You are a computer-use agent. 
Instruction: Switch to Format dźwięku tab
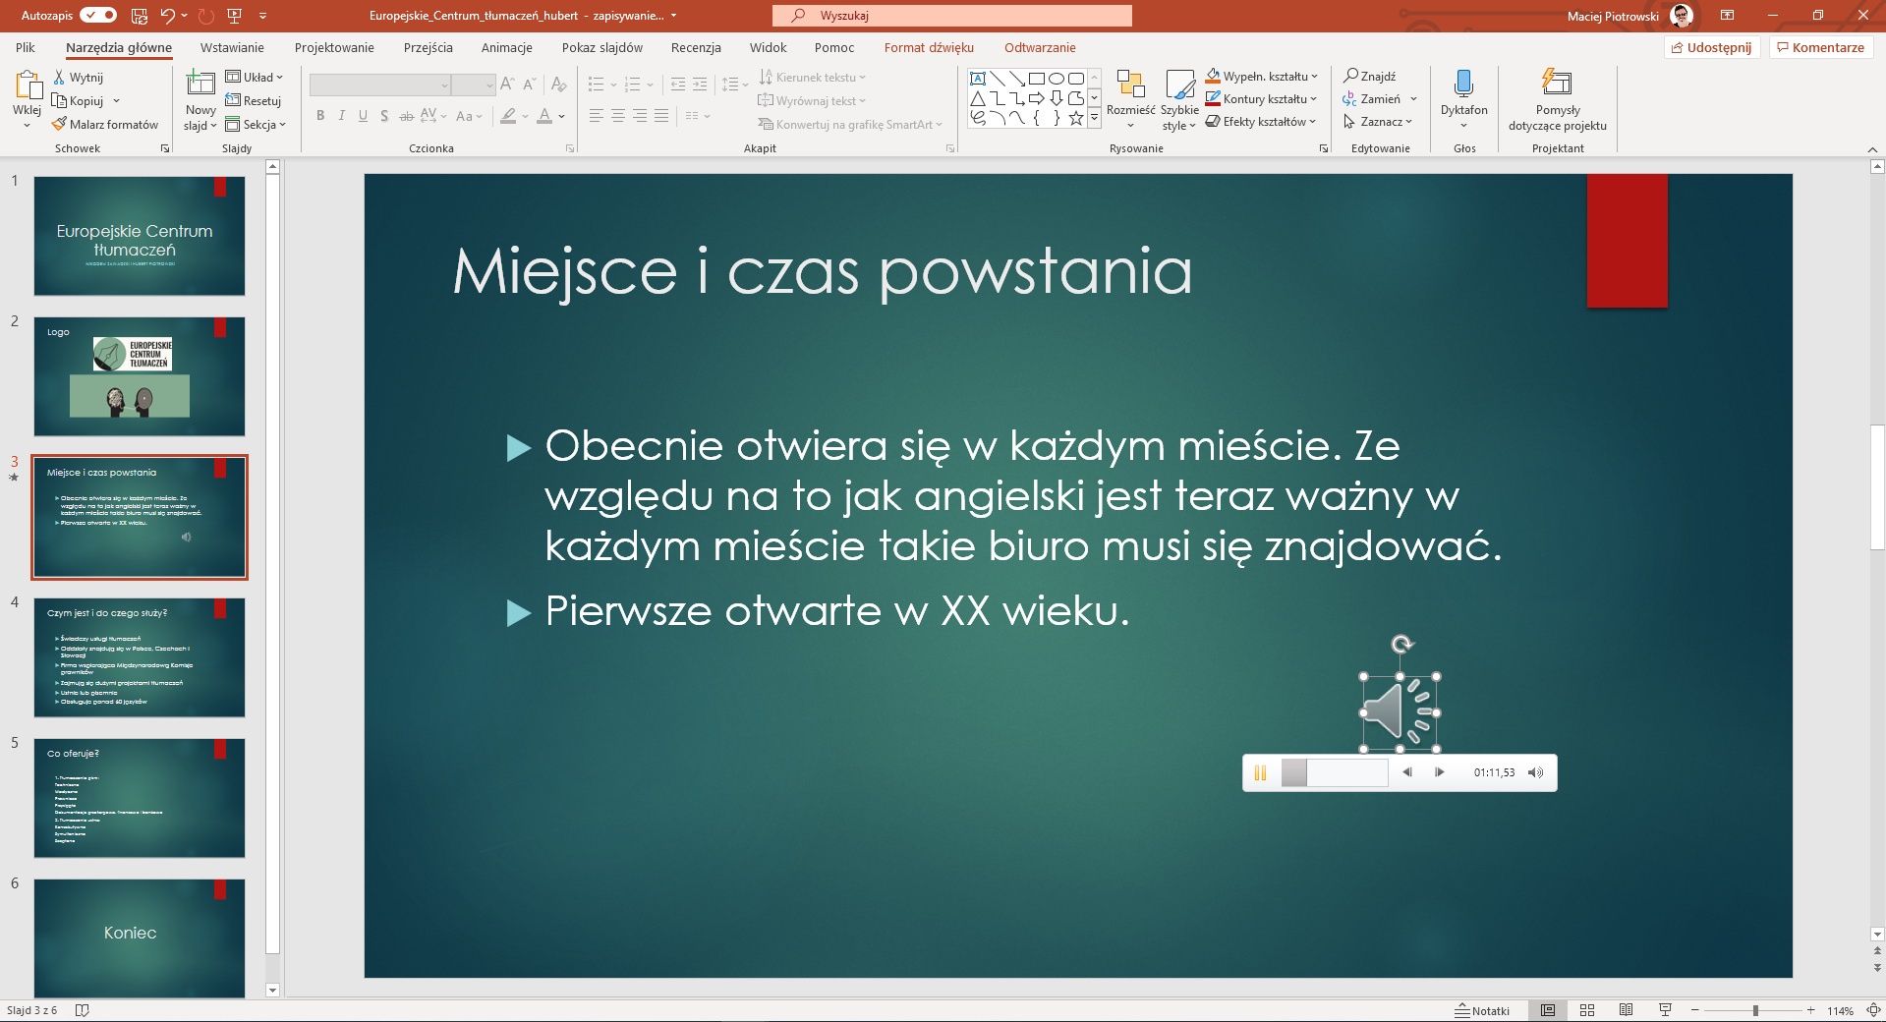click(x=929, y=47)
